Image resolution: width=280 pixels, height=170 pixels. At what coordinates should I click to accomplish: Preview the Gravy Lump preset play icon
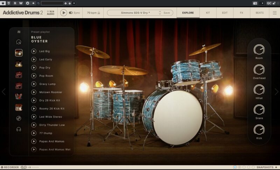[34, 84]
